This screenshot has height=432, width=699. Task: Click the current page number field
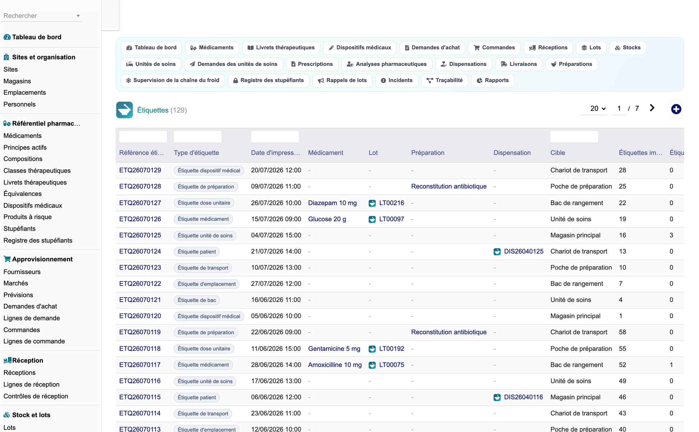coord(619,108)
